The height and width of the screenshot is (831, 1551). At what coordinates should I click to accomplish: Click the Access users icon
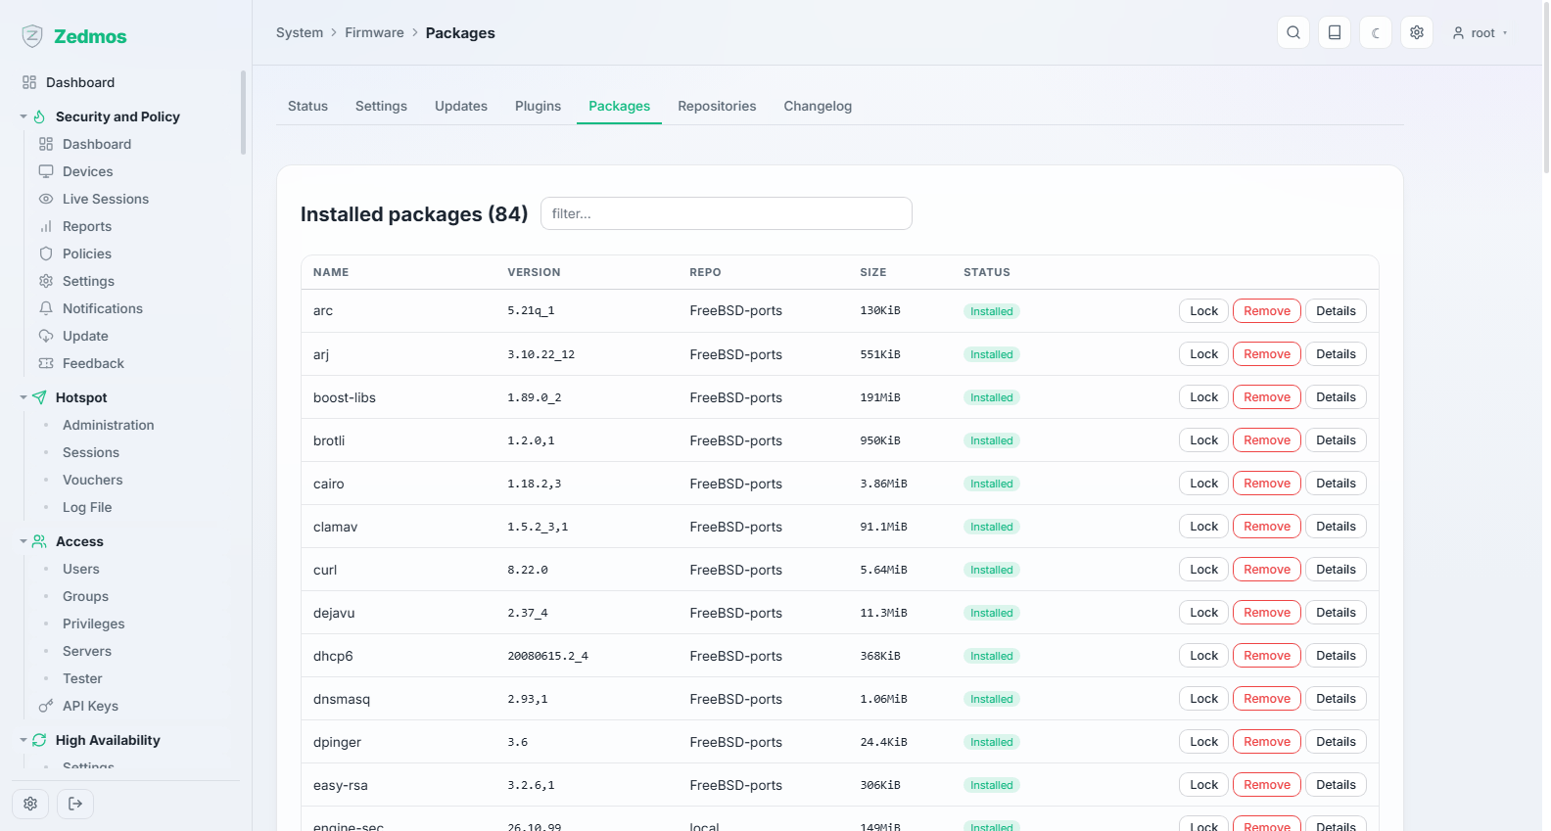(x=39, y=541)
